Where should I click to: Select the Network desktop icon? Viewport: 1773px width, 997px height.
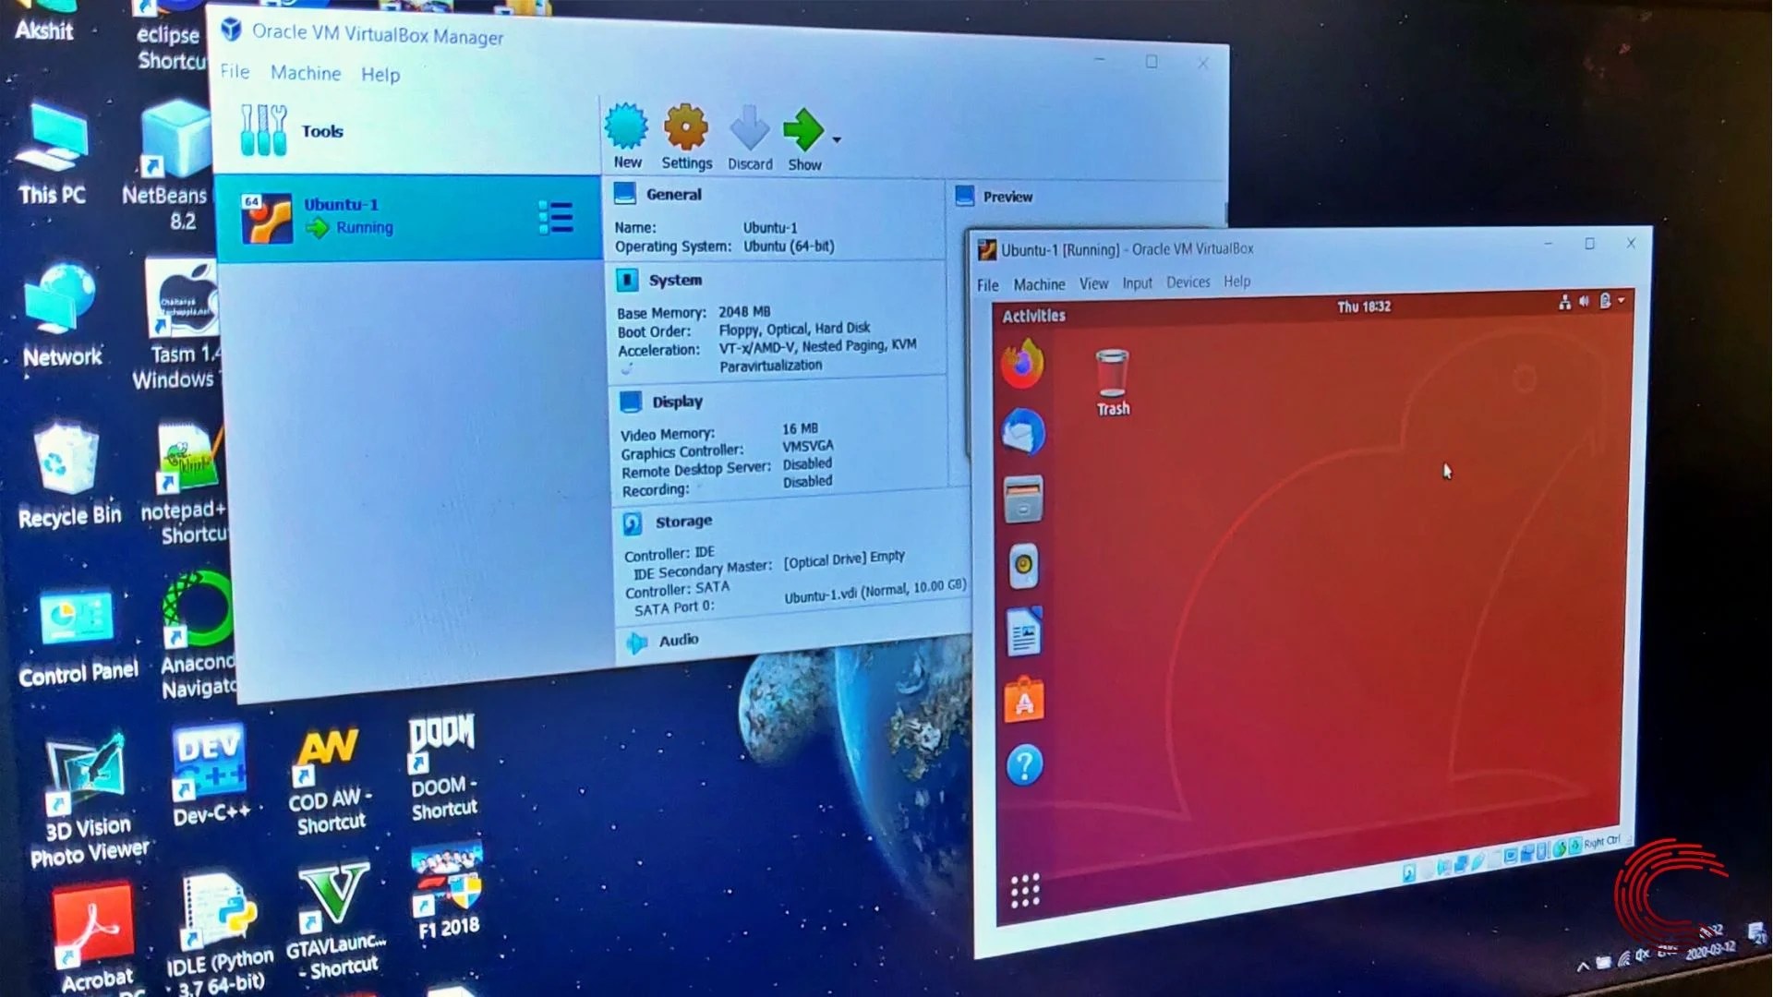click(61, 316)
